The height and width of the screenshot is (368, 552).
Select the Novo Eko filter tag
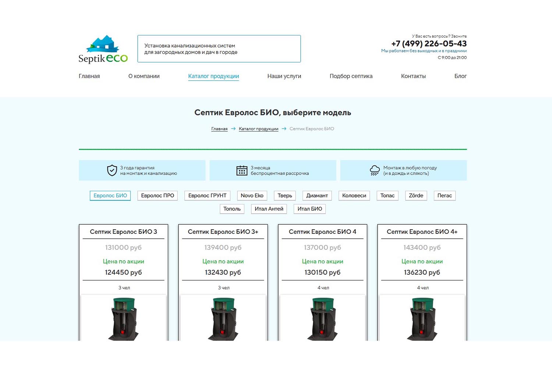(252, 196)
